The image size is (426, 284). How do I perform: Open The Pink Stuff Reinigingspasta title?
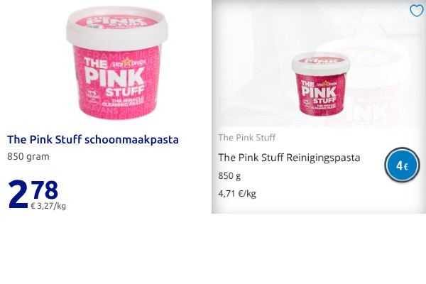pos(290,158)
